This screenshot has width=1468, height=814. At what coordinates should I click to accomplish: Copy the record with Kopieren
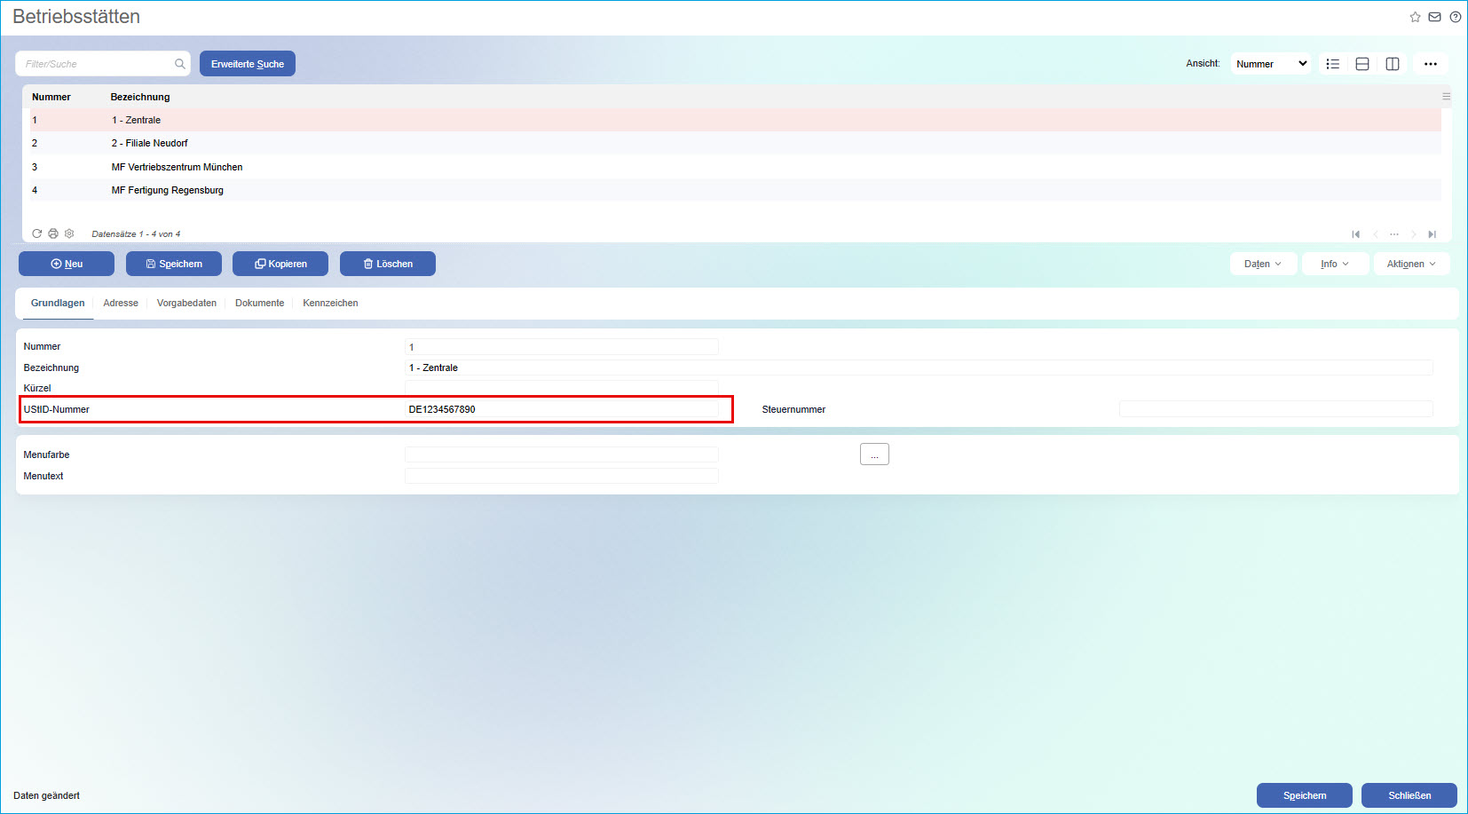point(280,264)
